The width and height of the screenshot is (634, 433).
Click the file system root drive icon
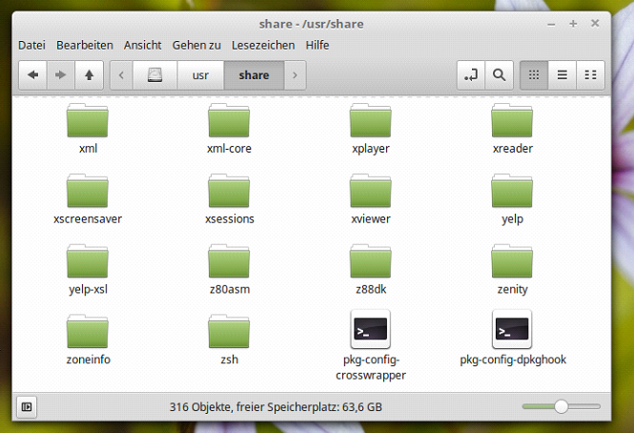pos(154,75)
